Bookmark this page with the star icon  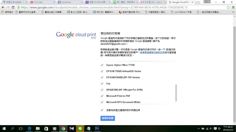click(x=228, y=7)
